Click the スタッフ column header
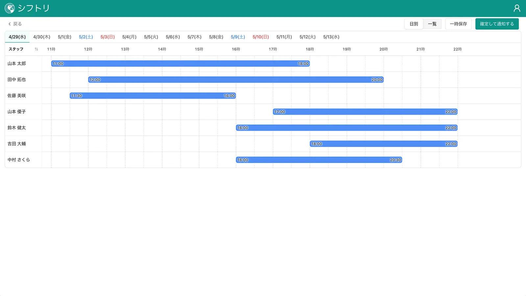The height and width of the screenshot is (296, 526). [x=16, y=49]
